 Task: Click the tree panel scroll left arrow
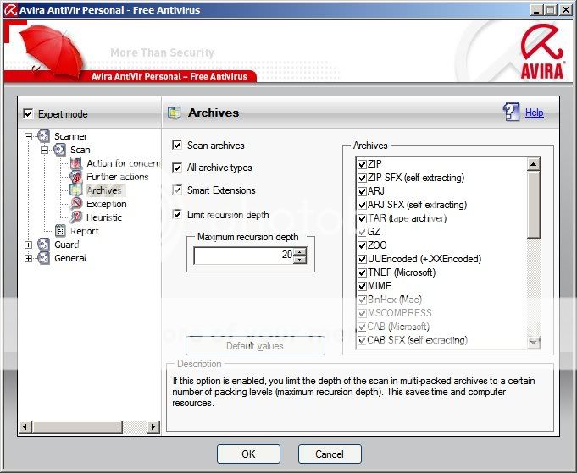click(x=25, y=426)
